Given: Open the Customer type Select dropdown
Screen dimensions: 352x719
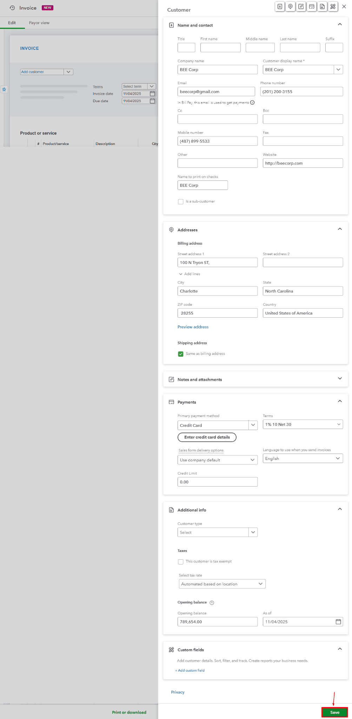Looking at the screenshot, I should coord(253,532).
